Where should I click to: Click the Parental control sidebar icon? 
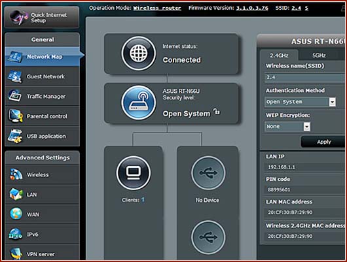[x=15, y=116]
